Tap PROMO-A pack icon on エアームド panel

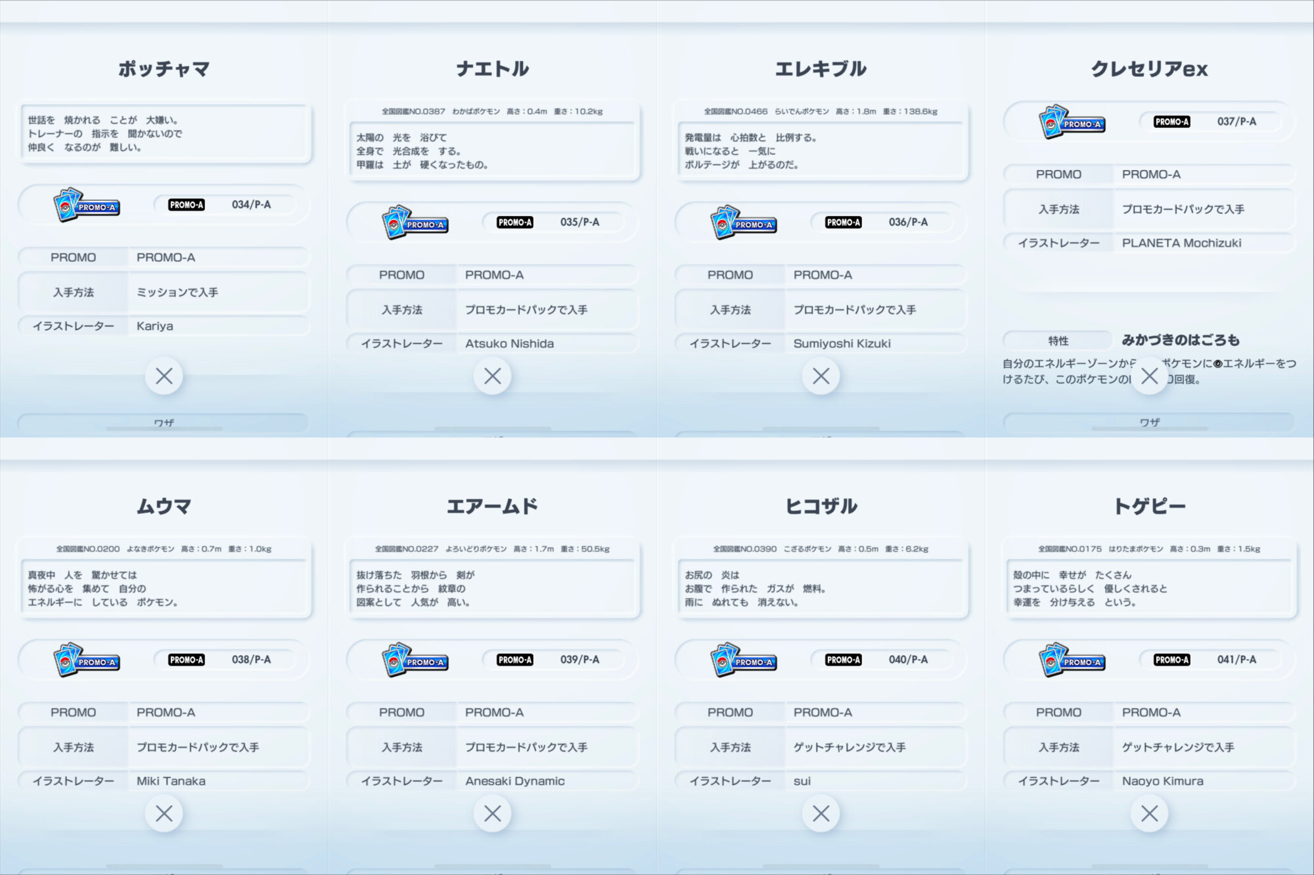point(415,660)
